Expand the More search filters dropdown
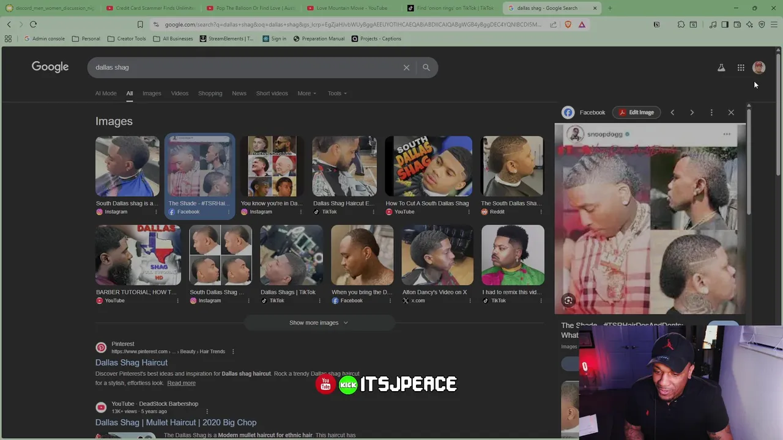The width and height of the screenshot is (783, 440). point(307,94)
